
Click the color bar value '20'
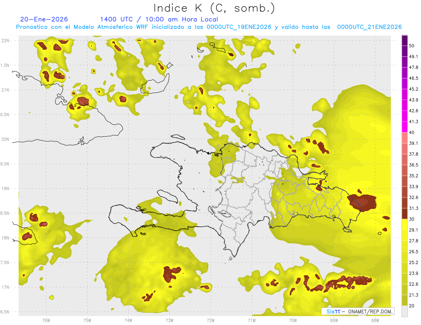pos(412,306)
